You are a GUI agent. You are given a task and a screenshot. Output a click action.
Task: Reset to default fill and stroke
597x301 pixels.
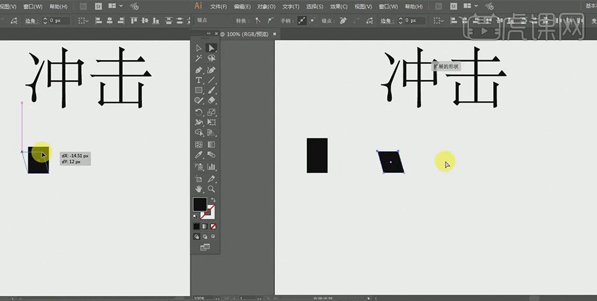[x=195, y=217]
